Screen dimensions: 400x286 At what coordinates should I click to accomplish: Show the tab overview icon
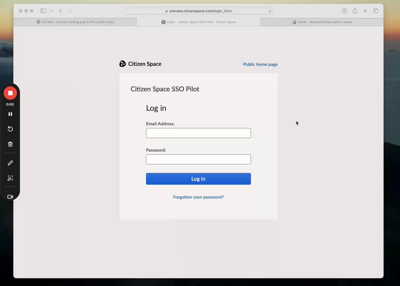click(376, 11)
